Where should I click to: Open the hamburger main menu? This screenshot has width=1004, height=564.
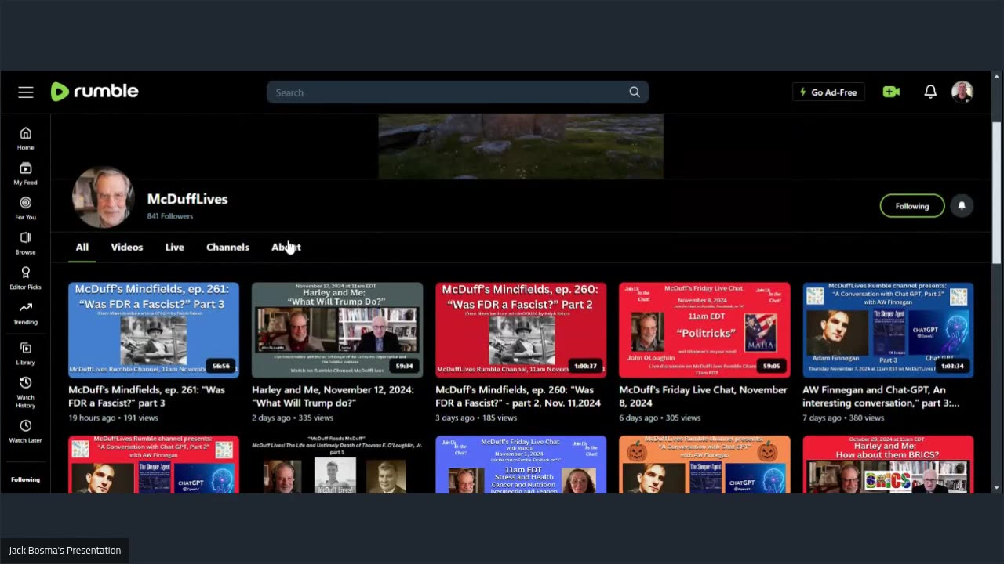[x=26, y=92]
